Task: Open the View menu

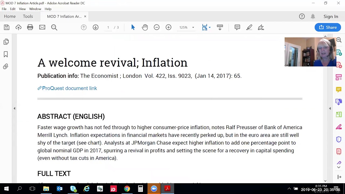Action: point(22,9)
